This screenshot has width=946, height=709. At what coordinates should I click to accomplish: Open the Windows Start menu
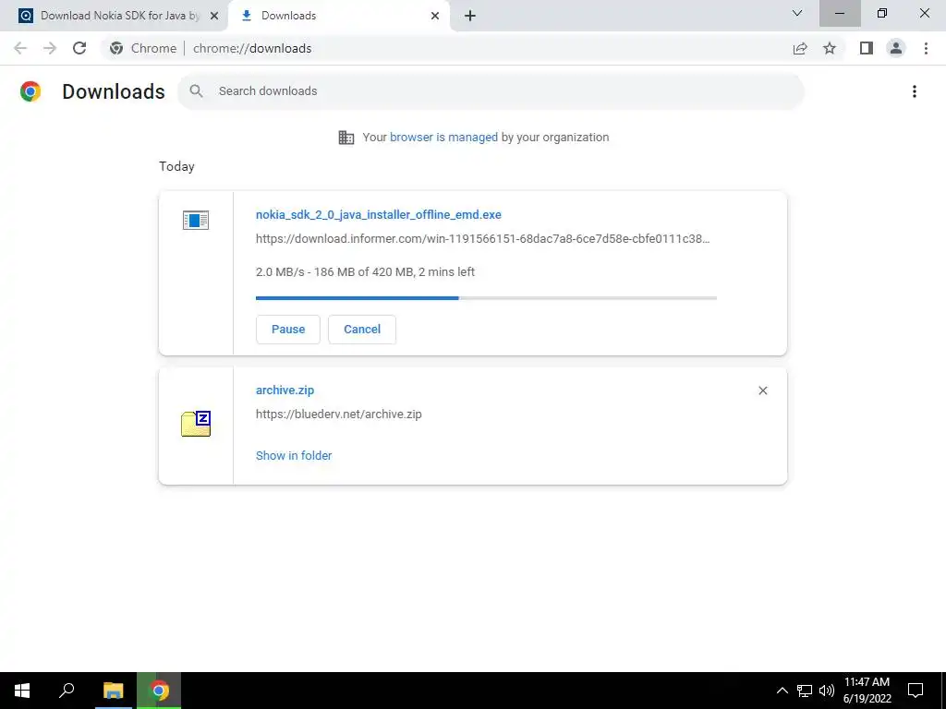point(22,691)
